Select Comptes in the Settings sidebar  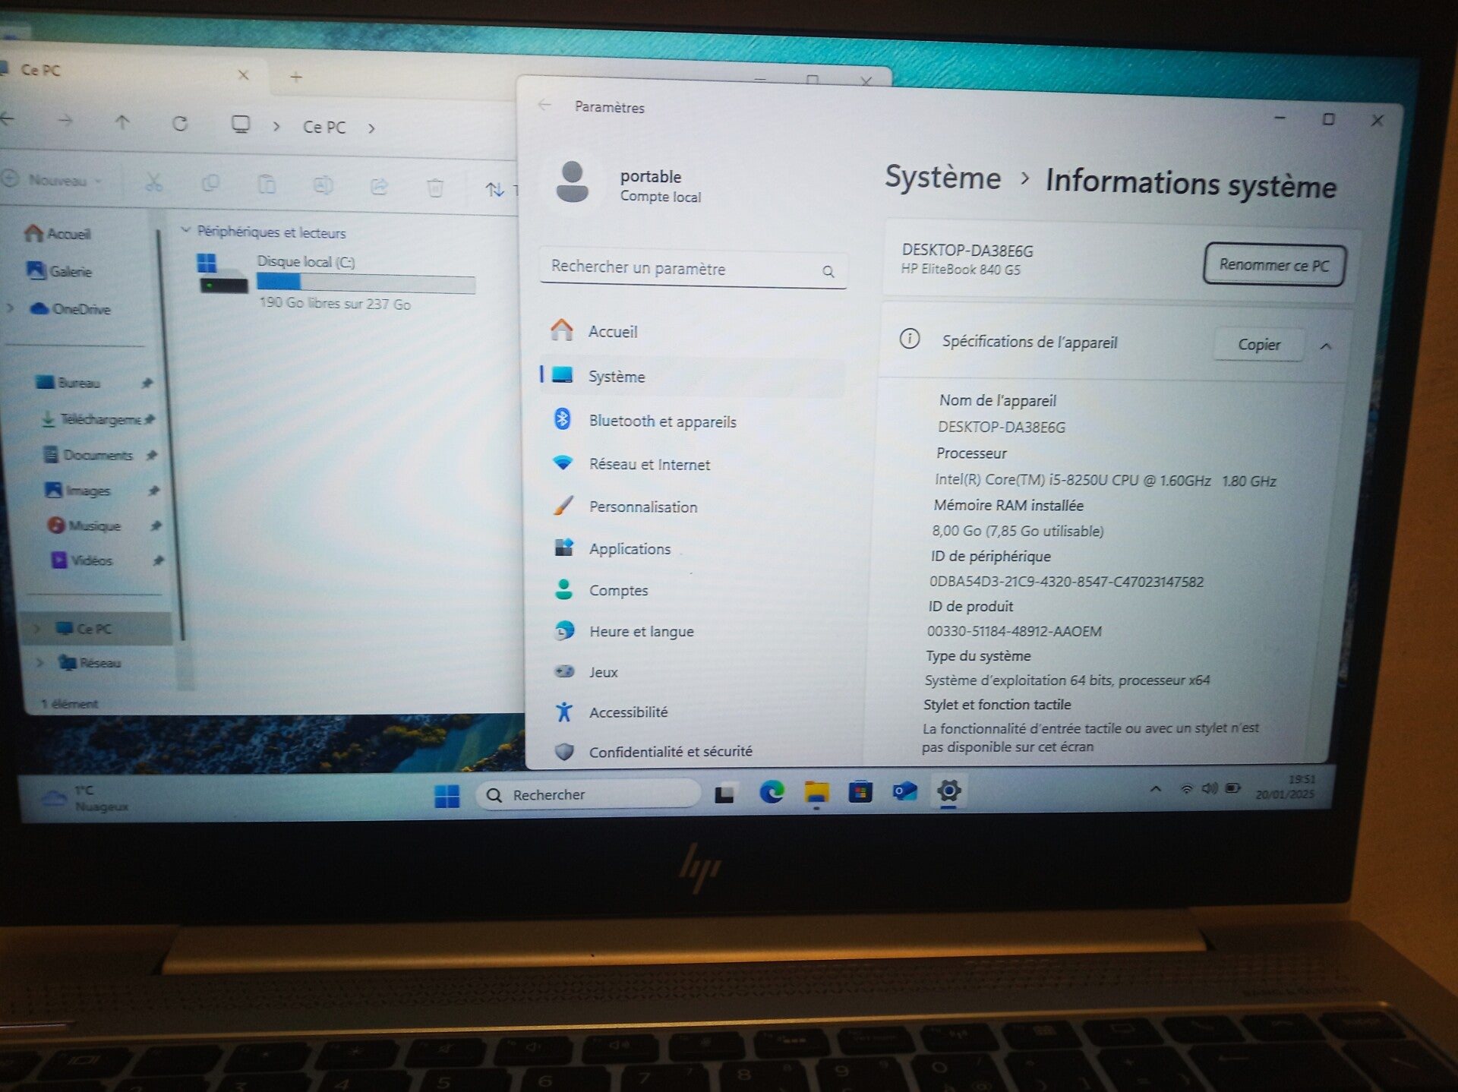(x=618, y=591)
